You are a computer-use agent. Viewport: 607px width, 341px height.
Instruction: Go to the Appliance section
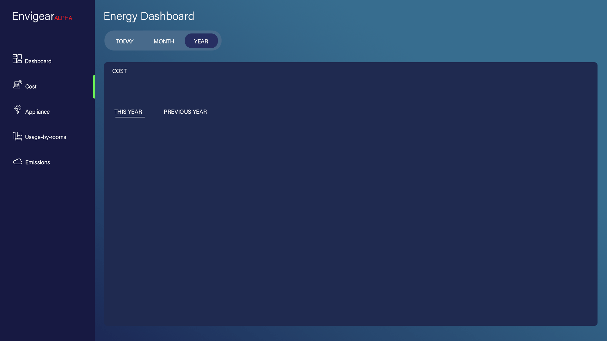(x=37, y=112)
